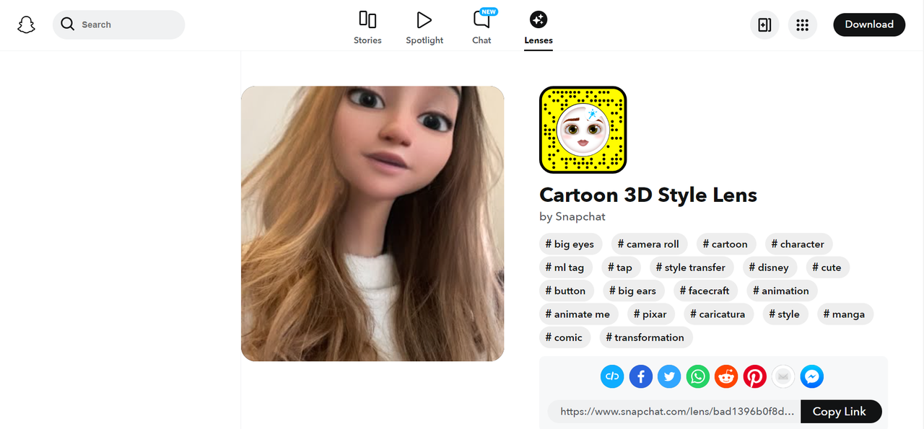Open the Chat tab
Viewport: 924px width, 429px height.
(481, 28)
